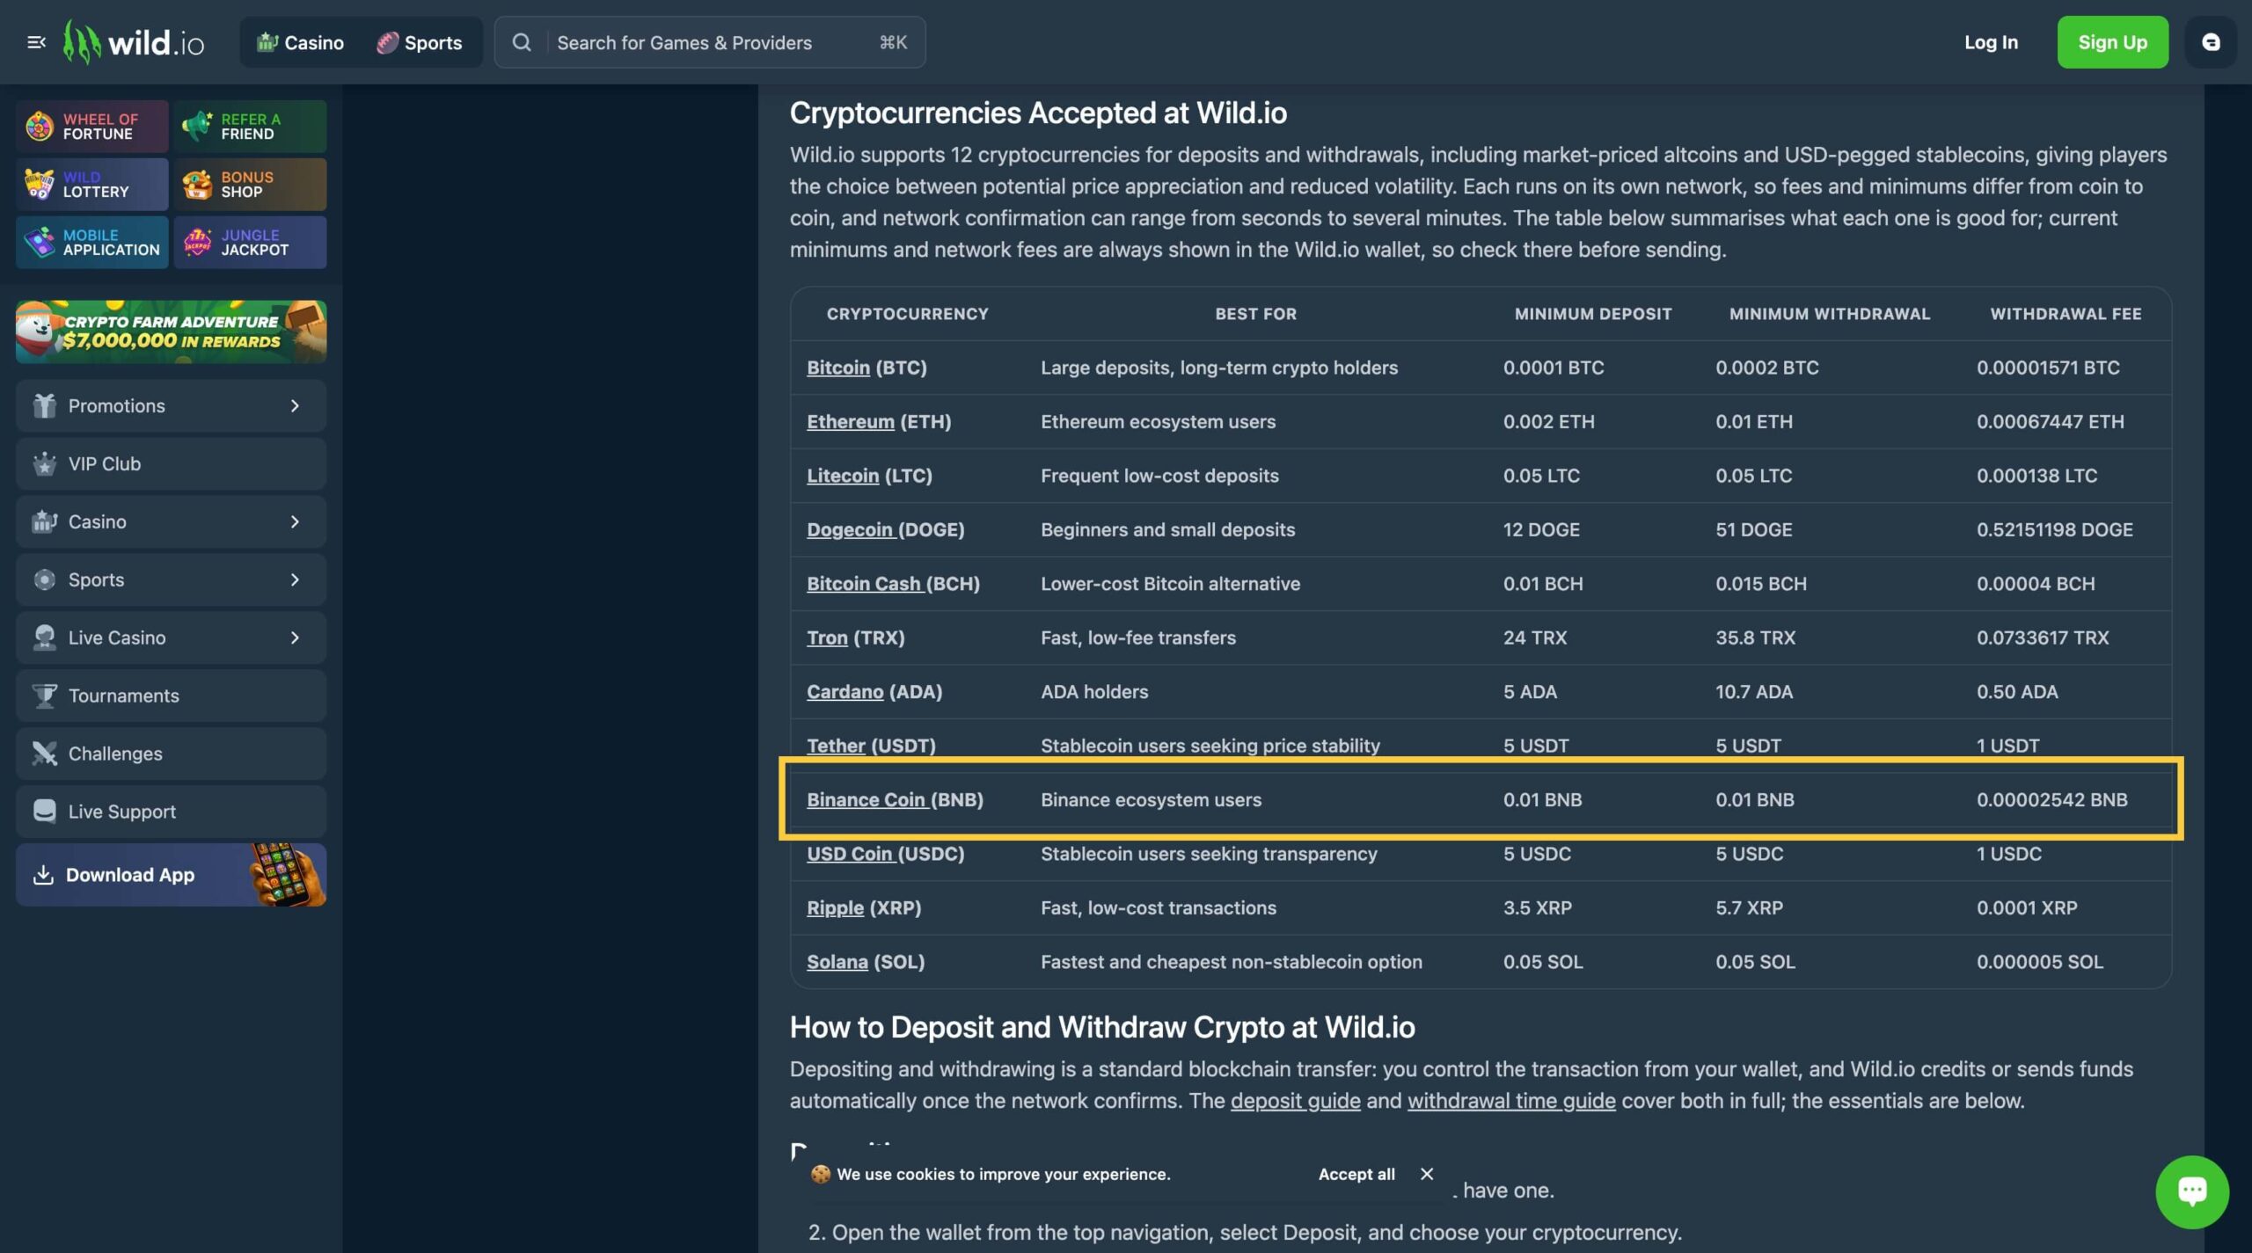Open Wheel of Fortune tile

tap(91, 127)
